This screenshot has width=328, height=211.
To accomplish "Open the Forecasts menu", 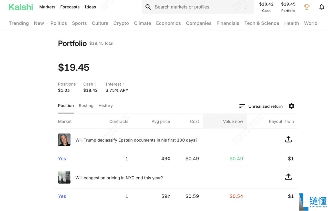I will (70, 7).
